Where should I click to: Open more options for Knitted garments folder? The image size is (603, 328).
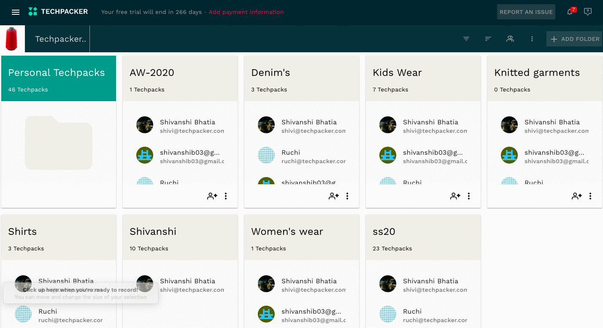point(590,196)
